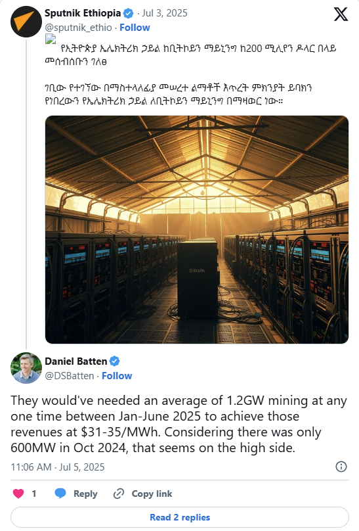Open the Bitcoin mining warehouse image
This screenshot has width=359, height=531.
tap(197, 229)
